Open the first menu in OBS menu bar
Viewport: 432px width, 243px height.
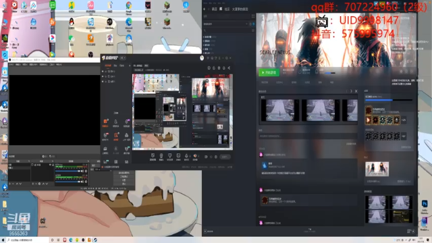(x=11, y=65)
